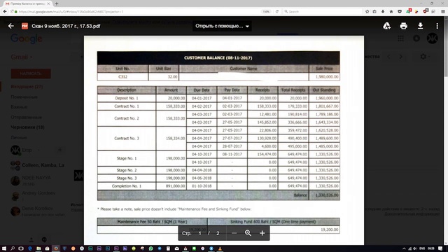Click the 'Out Standing' column header

[324, 90]
